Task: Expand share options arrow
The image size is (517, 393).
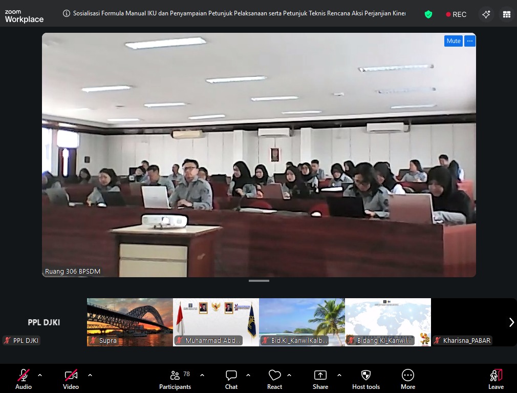Action: click(x=339, y=375)
